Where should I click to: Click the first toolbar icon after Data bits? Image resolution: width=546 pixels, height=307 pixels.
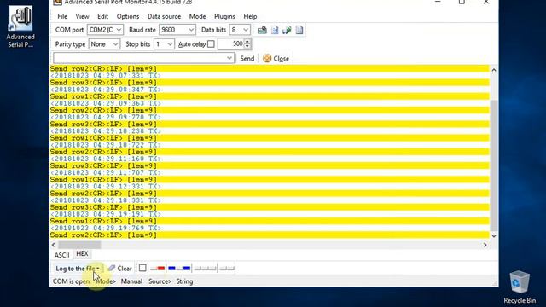pyautogui.click(x=262, y=30)
